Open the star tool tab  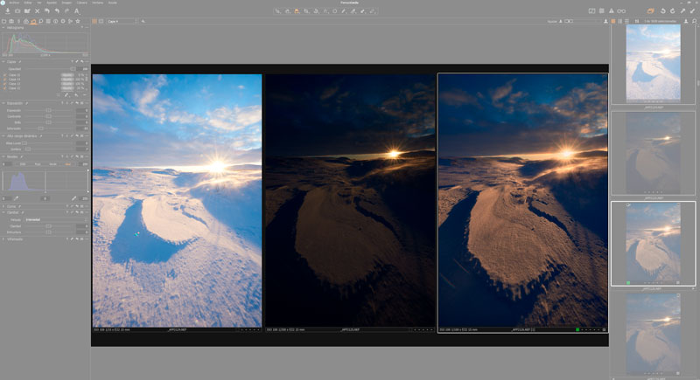click(78, 20)
